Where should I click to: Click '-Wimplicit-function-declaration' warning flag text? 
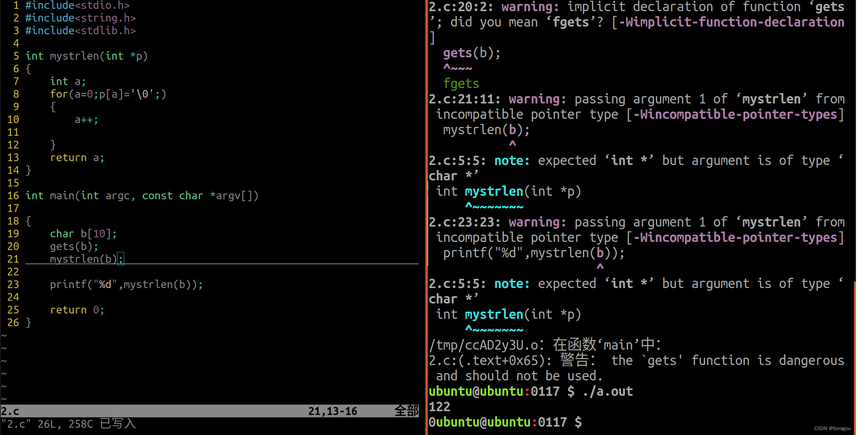point(731,22)
